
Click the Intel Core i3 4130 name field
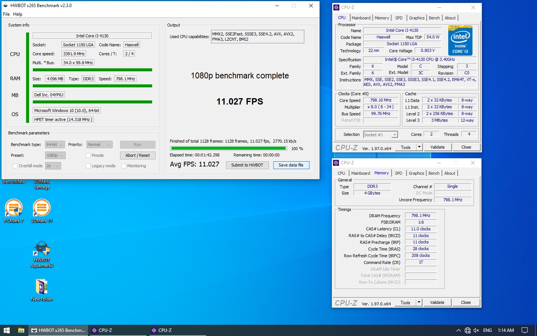coord(92,36)
